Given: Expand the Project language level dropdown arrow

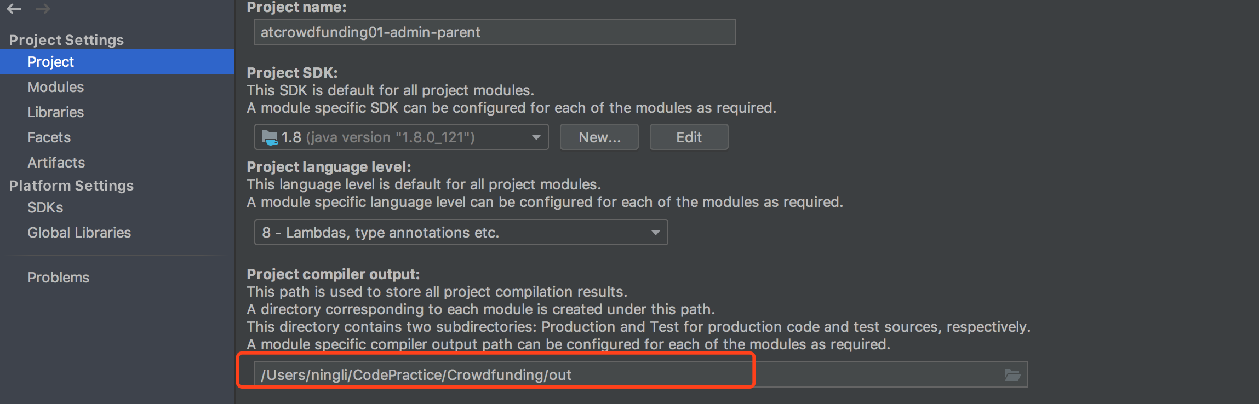Looking at the screenshot, I should coord(655,233).
